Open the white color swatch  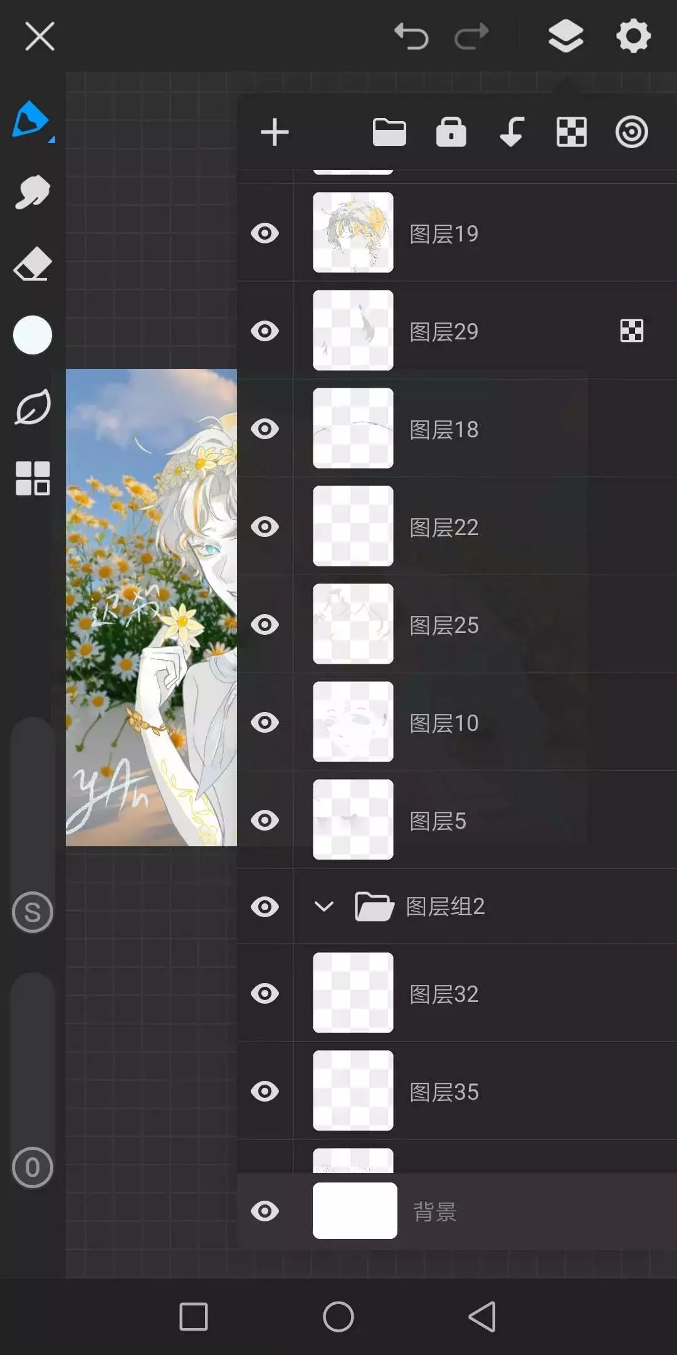tap(33, 336)
